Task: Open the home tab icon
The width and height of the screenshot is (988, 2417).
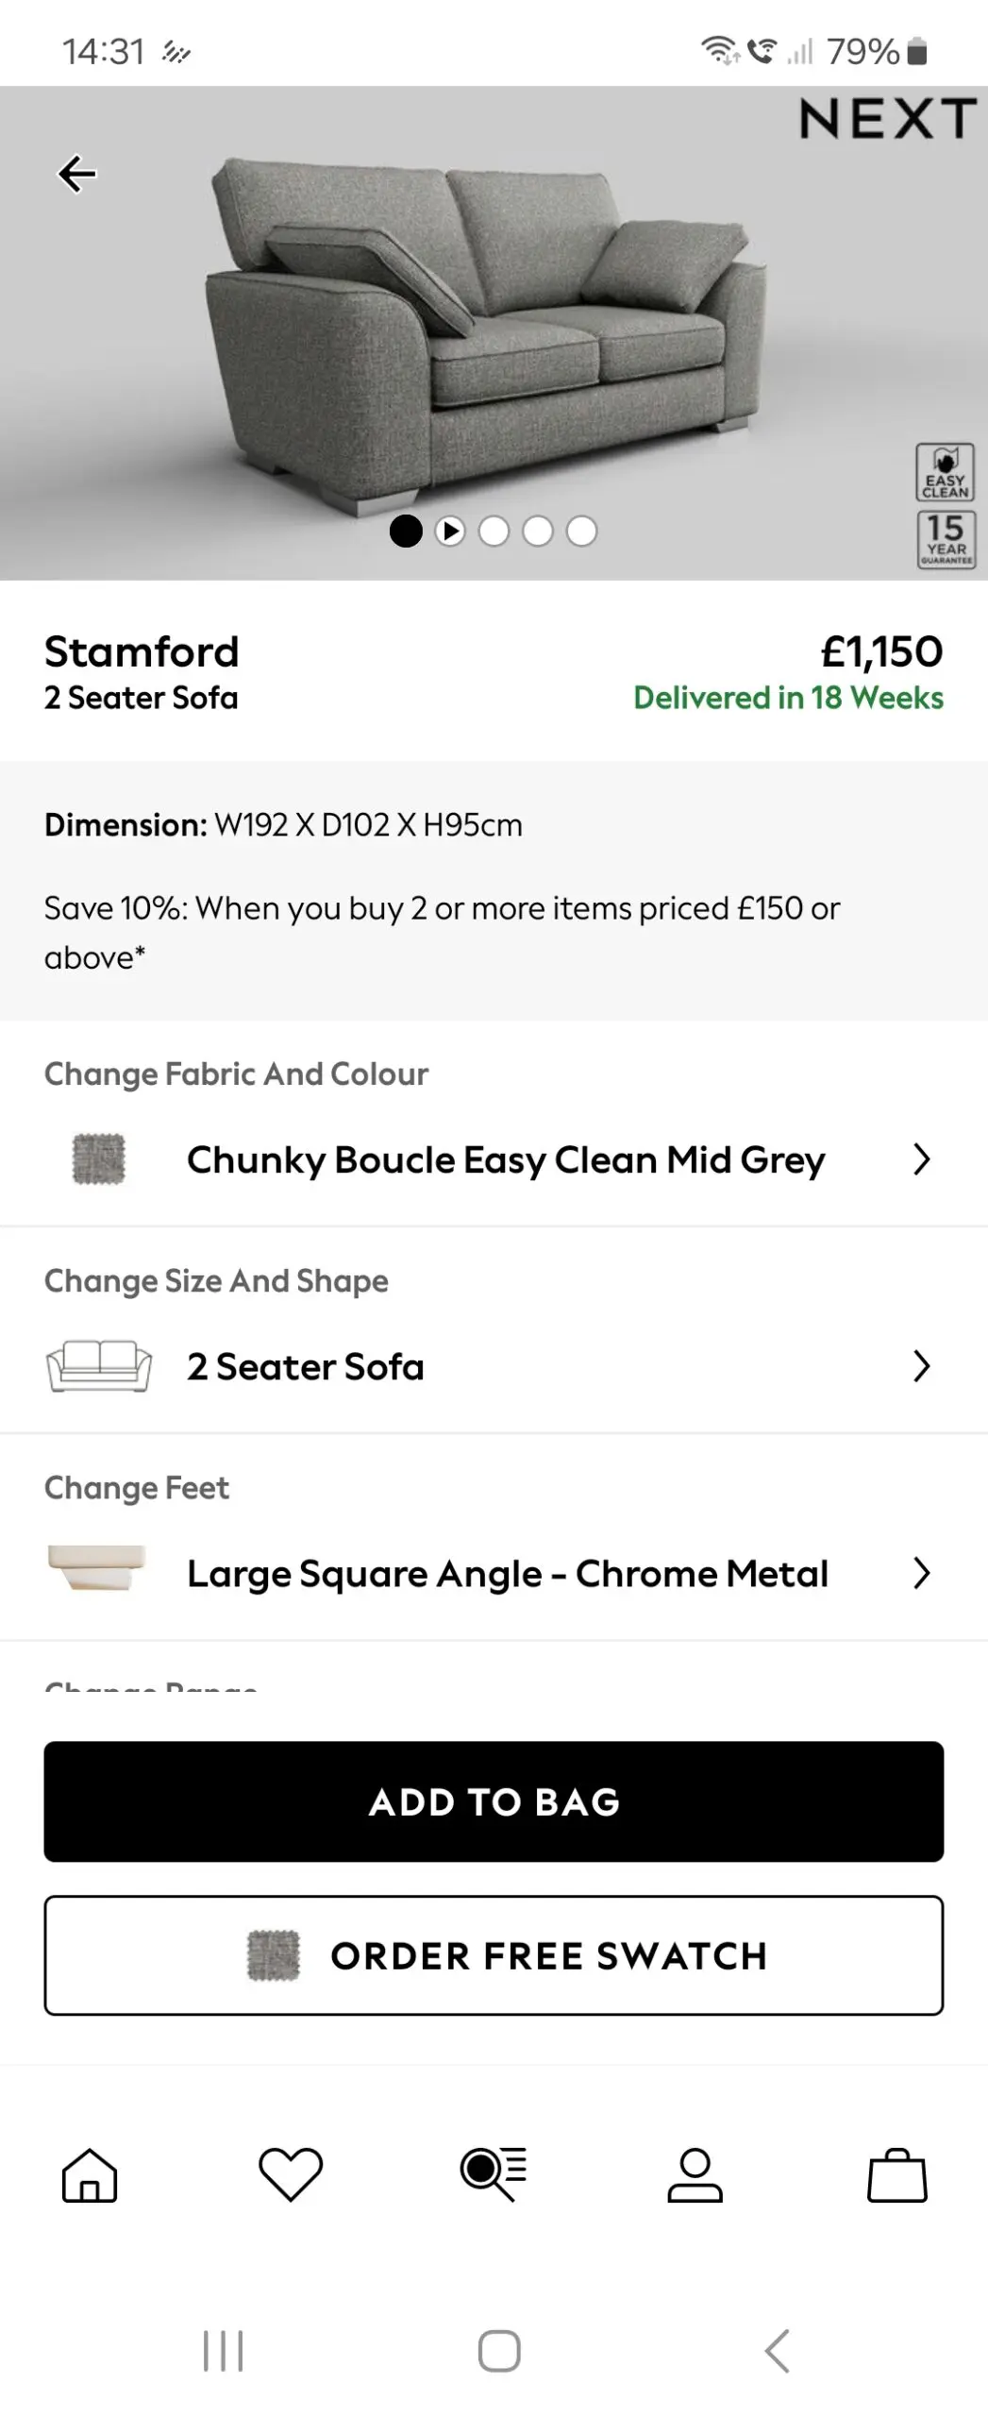Action: pos(90,2174)
